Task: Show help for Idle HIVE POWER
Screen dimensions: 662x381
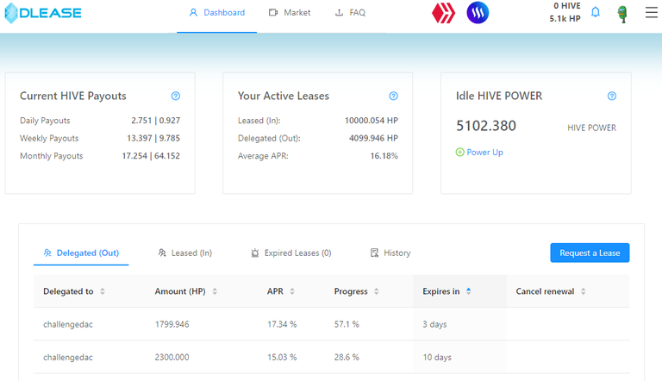Action: pyautogui.click(x=612, y=97)
